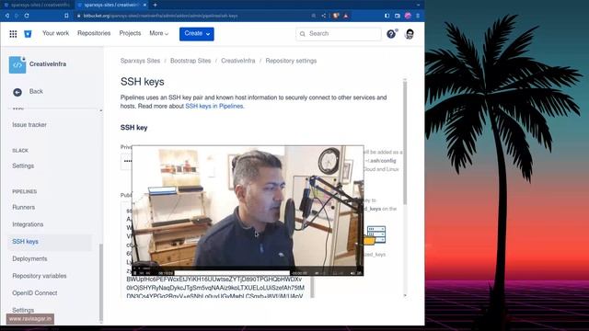Click the Bitbucket logo icon

28,34
